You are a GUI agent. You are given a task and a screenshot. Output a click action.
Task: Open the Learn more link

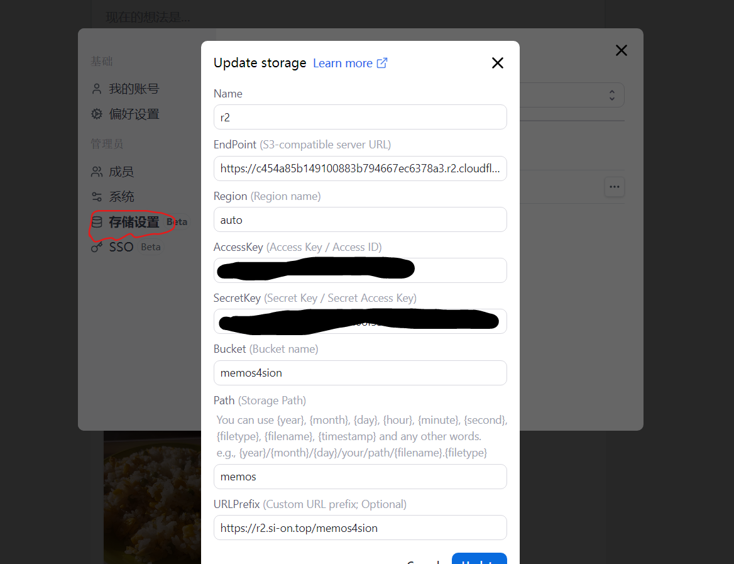coord(342,63)
